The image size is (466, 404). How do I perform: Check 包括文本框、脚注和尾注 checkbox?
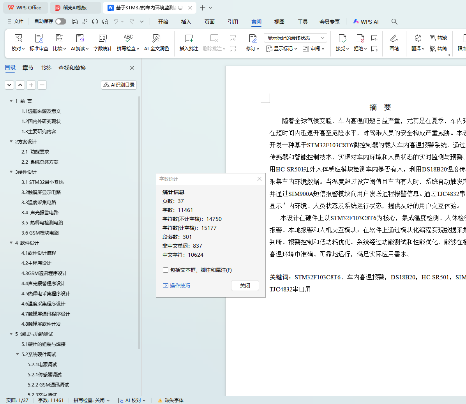point(166,270)
